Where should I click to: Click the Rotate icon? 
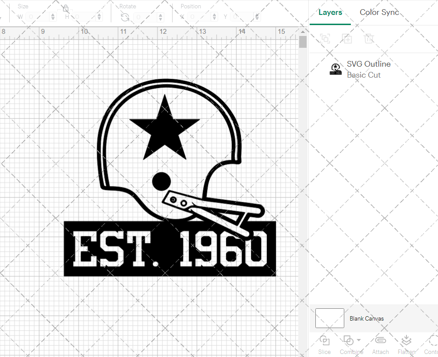pyautogui.click(x=125, y=18)
